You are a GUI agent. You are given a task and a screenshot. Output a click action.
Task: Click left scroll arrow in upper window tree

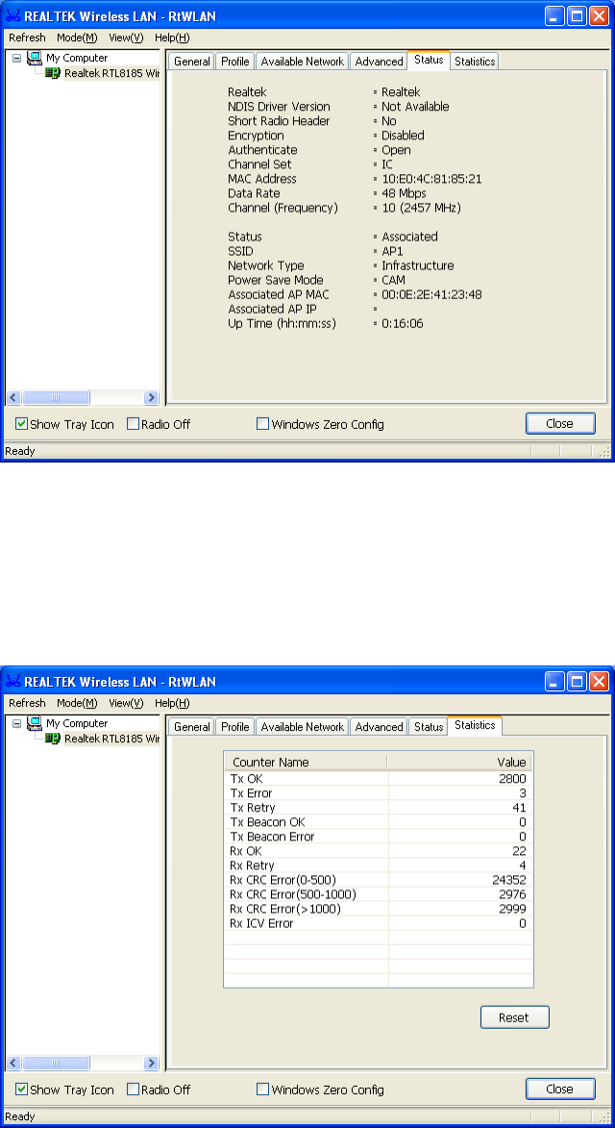(13, 398)
